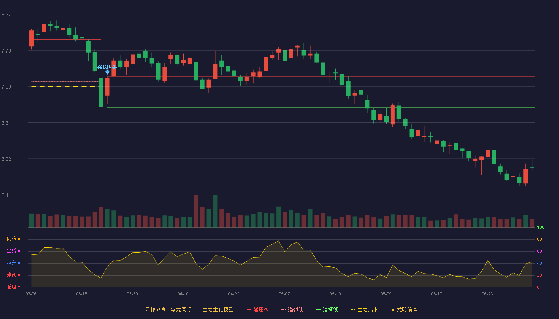Click the magenta 60 indicator scale value
Image resolution: width=559 pixels, height=319 pixels.
point(539,252)
